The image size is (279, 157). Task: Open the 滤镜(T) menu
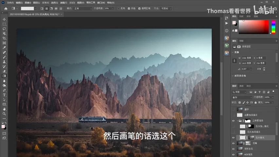tap(64, 3)
